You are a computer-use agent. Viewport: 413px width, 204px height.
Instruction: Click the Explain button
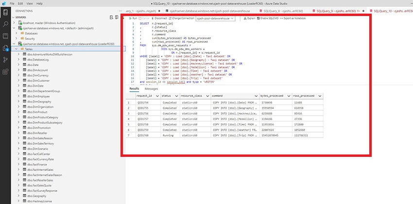249,18
